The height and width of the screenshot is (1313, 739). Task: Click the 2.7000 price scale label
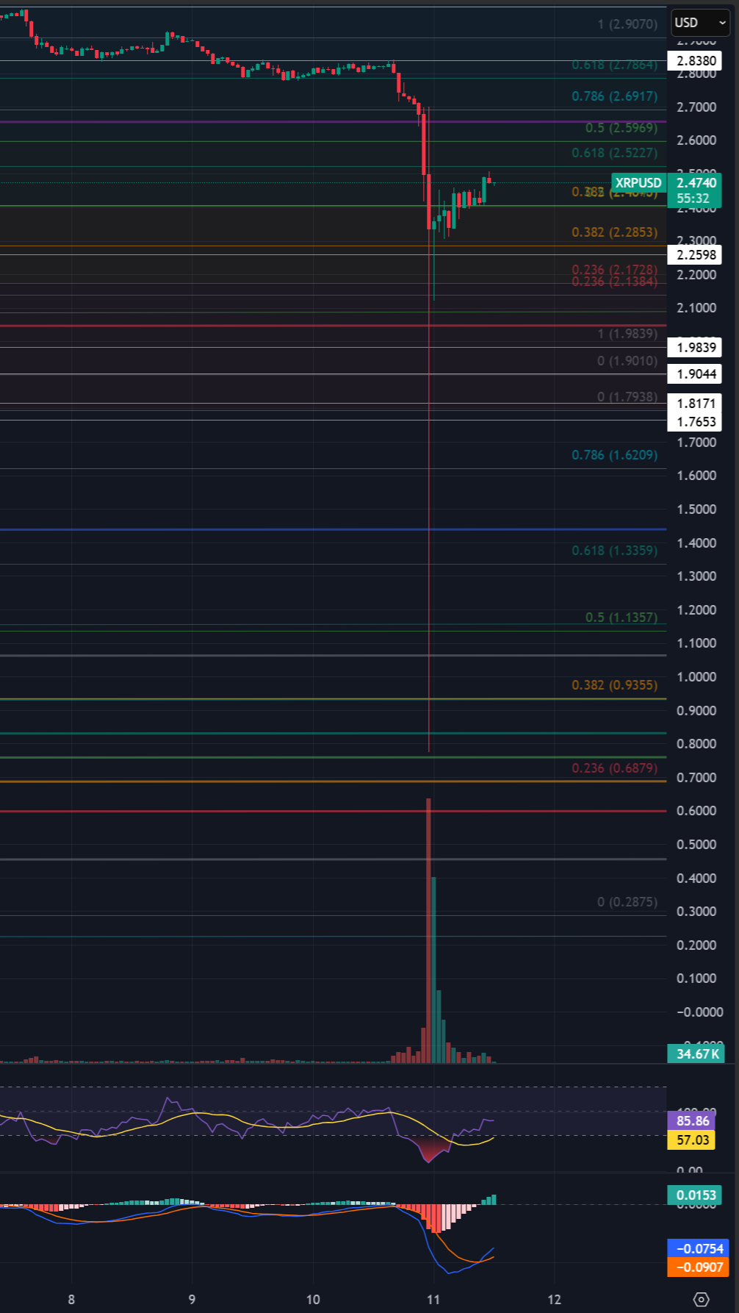[696, 107]
